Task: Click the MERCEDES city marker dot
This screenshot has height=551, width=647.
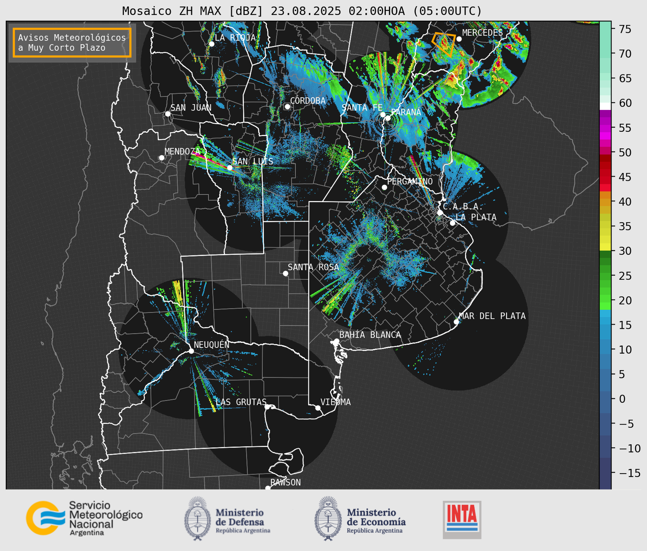Action: (459, 39)
